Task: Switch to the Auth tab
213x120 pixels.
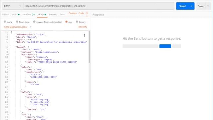Action: (16, 14)
